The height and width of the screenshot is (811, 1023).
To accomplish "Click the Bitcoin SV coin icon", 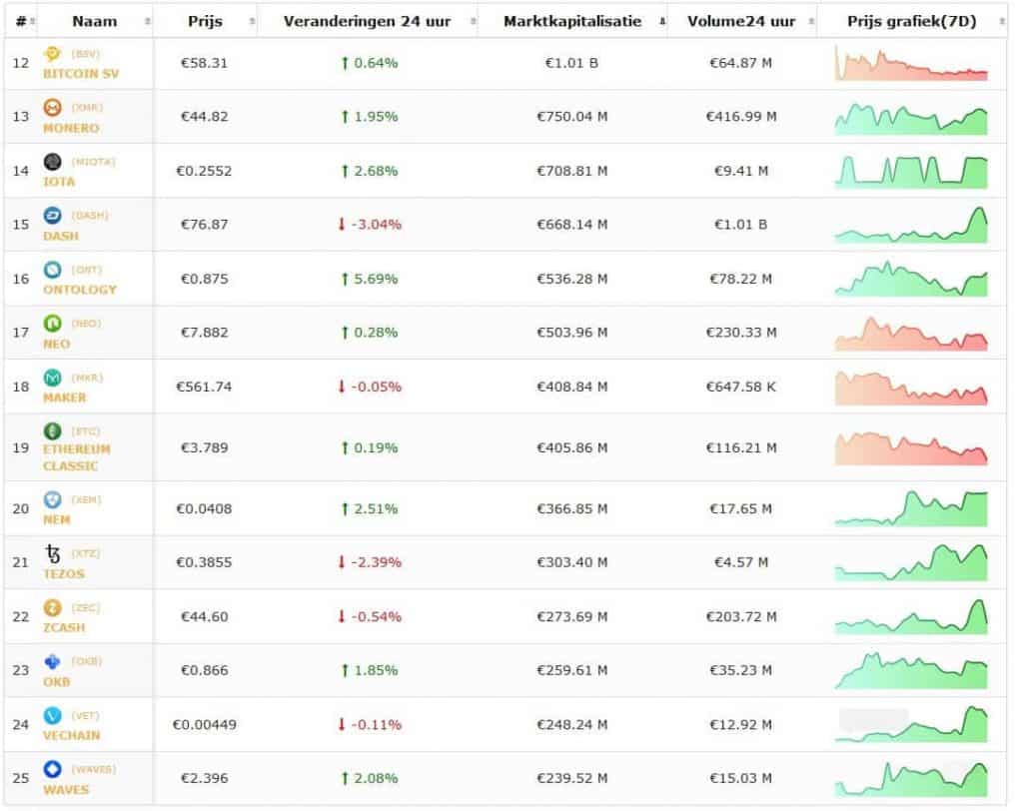I will pyautogui.click(x=52, y=54).
